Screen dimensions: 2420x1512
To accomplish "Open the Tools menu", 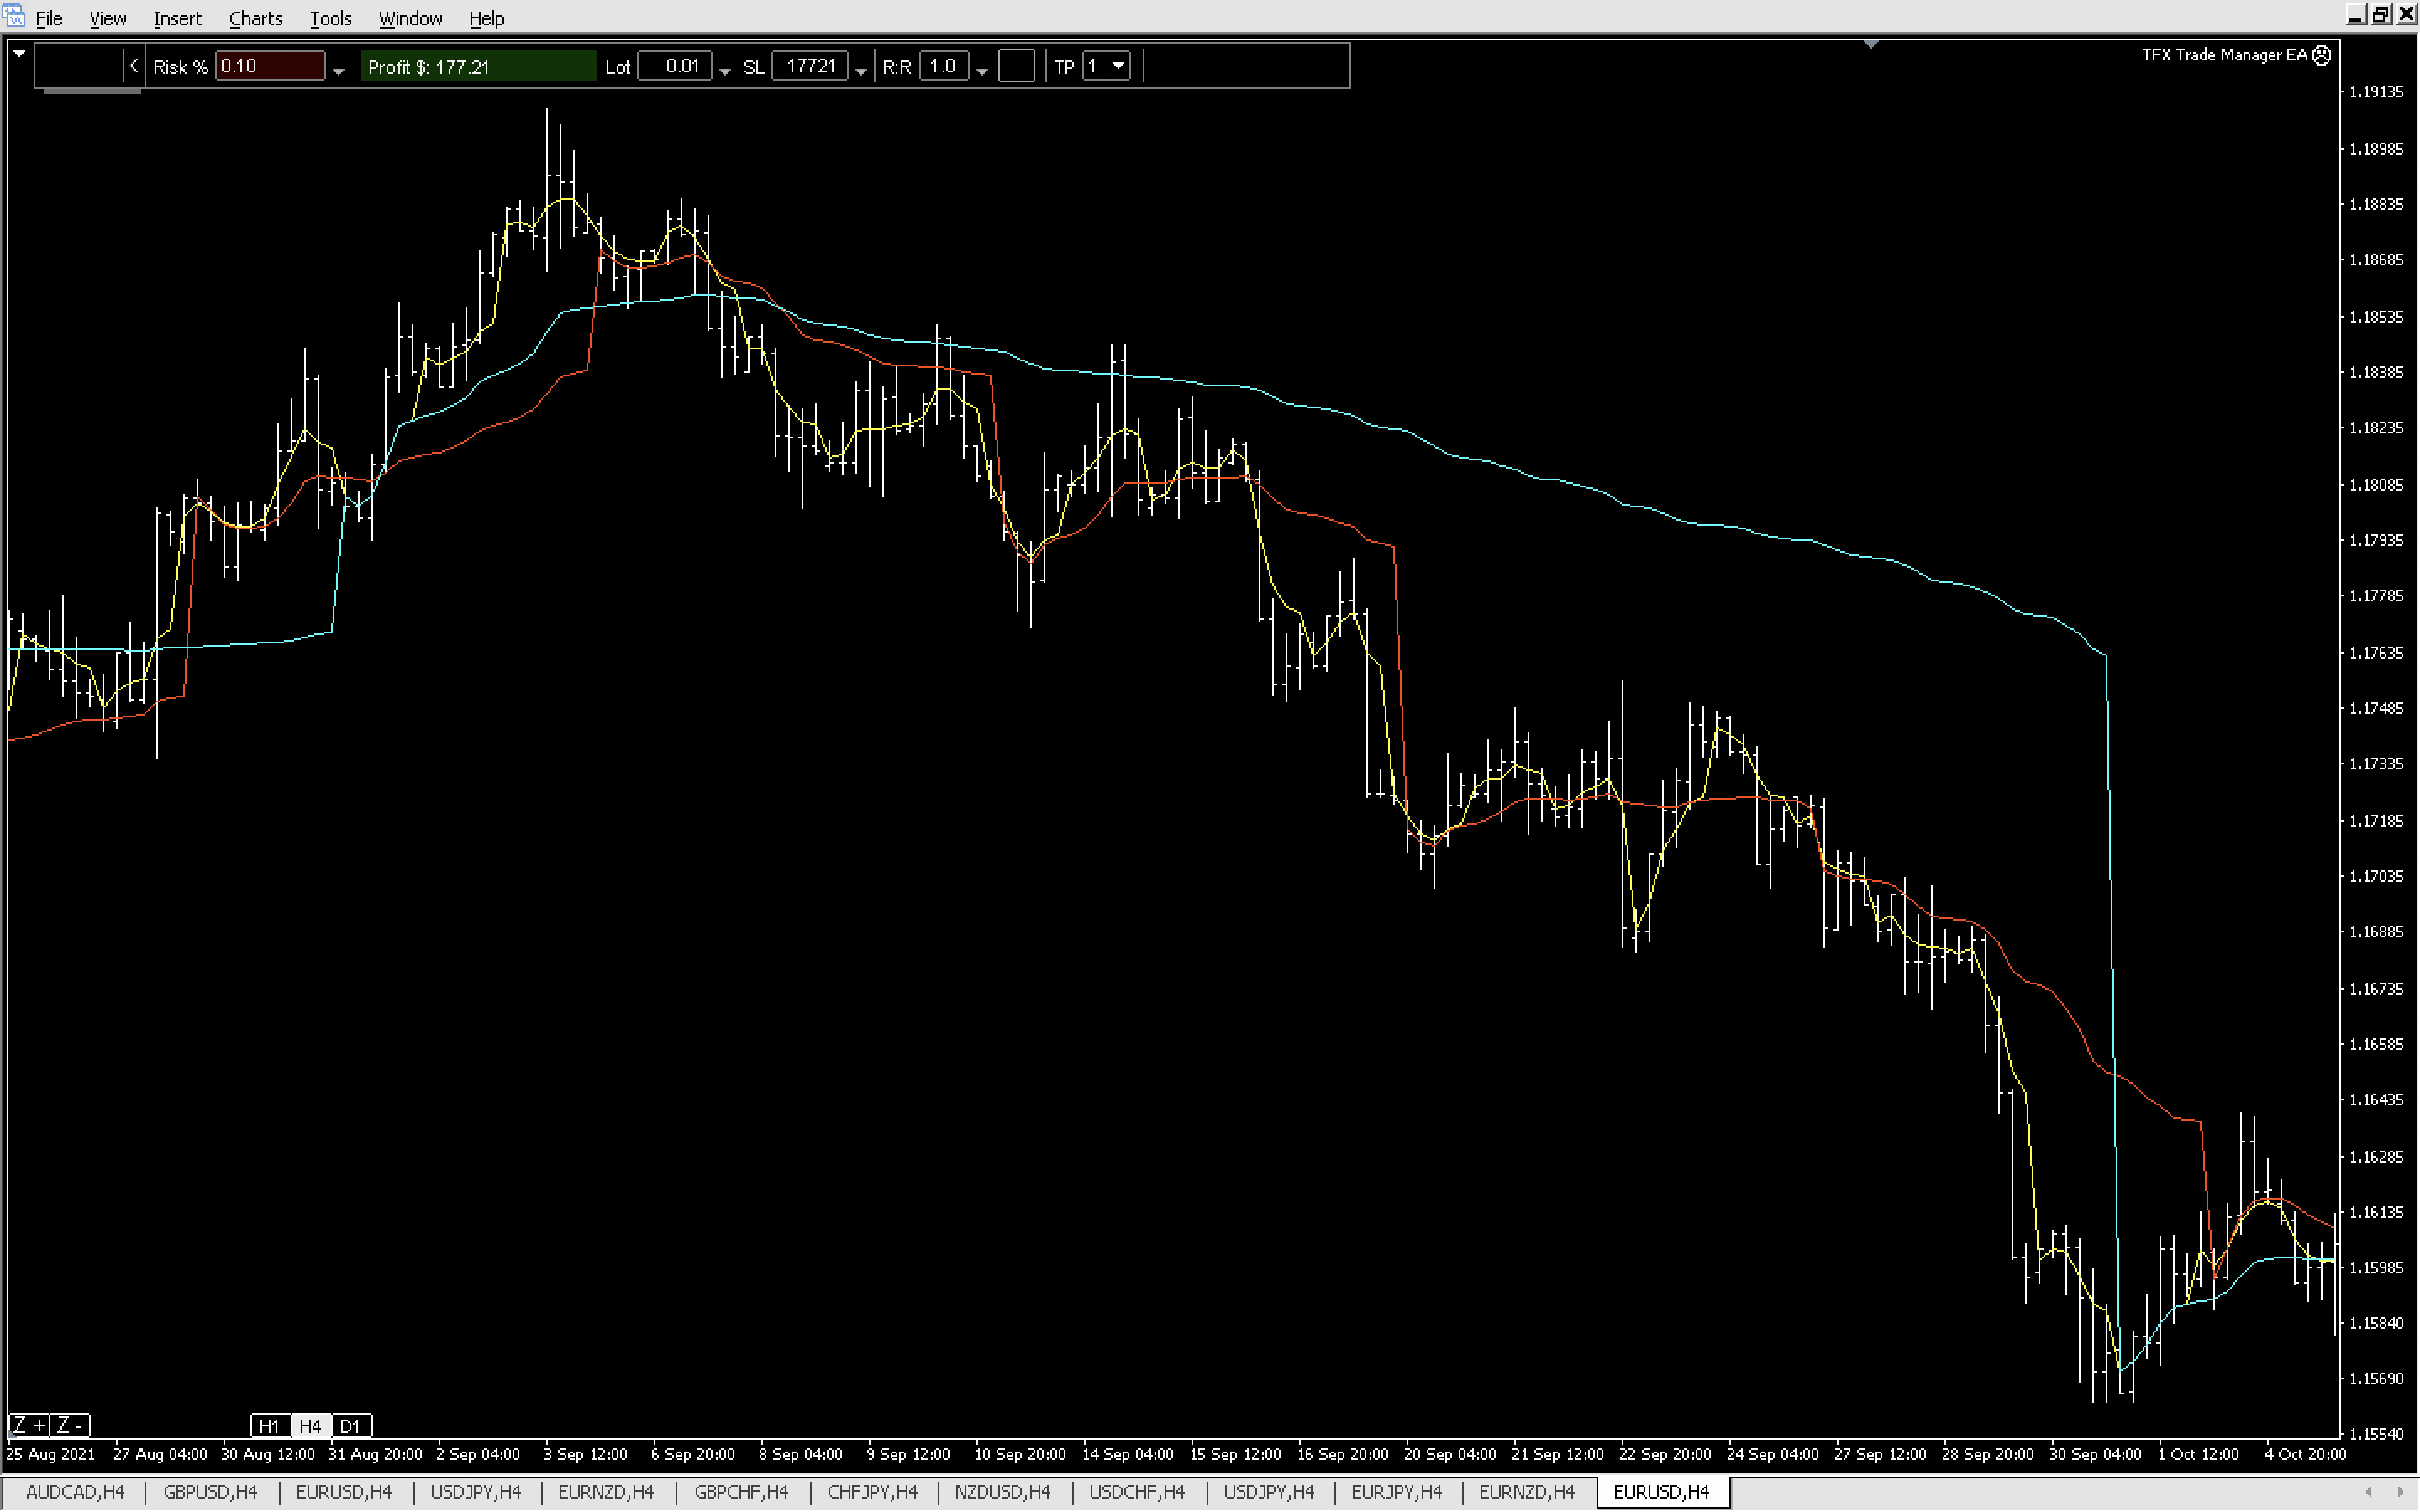I will click(x=330, y=18).
